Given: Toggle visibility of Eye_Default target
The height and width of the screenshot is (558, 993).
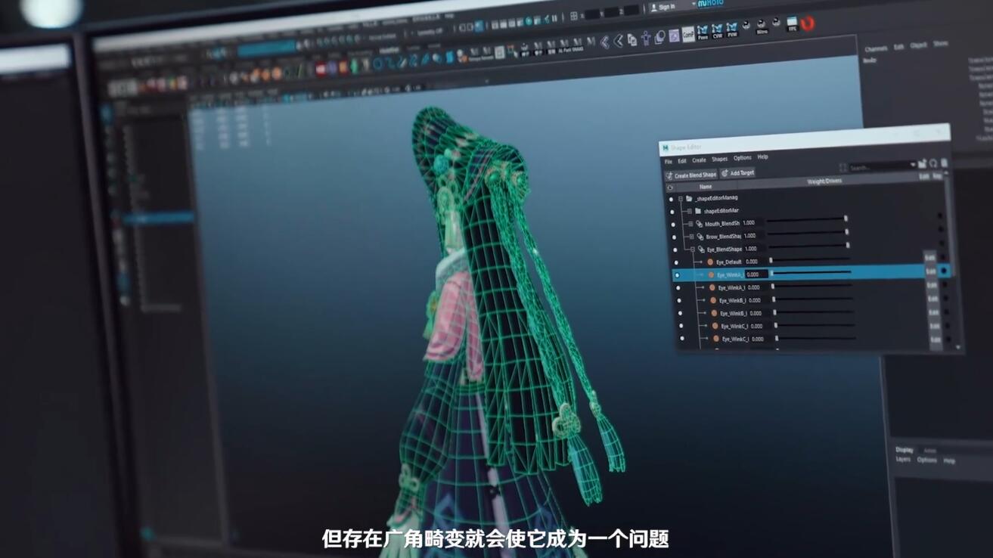Looking at the screenshot, I should tap(676, 263).
